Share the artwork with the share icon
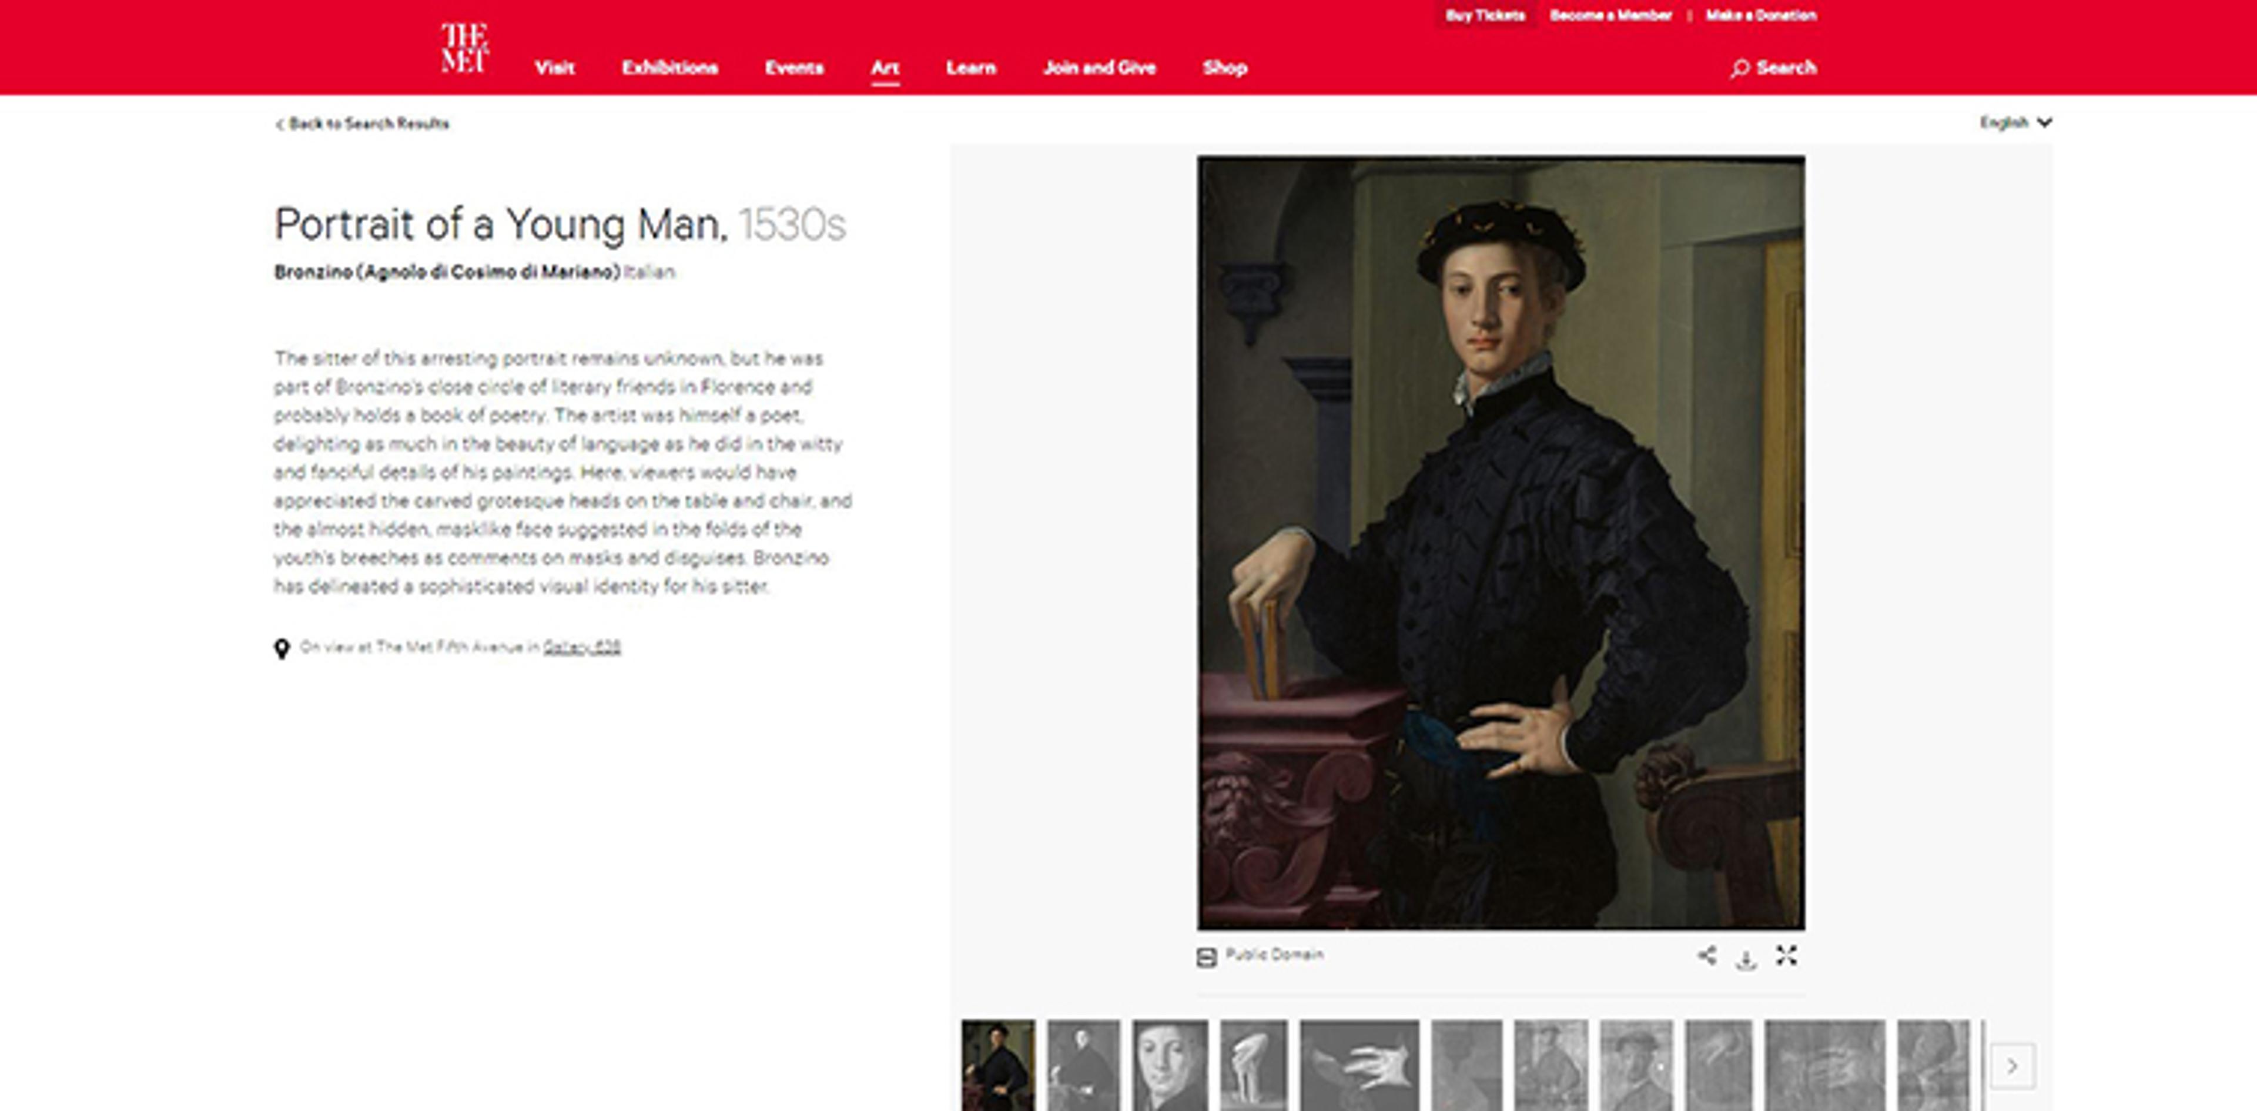 pyautogui.click(x=1706, y=955)
